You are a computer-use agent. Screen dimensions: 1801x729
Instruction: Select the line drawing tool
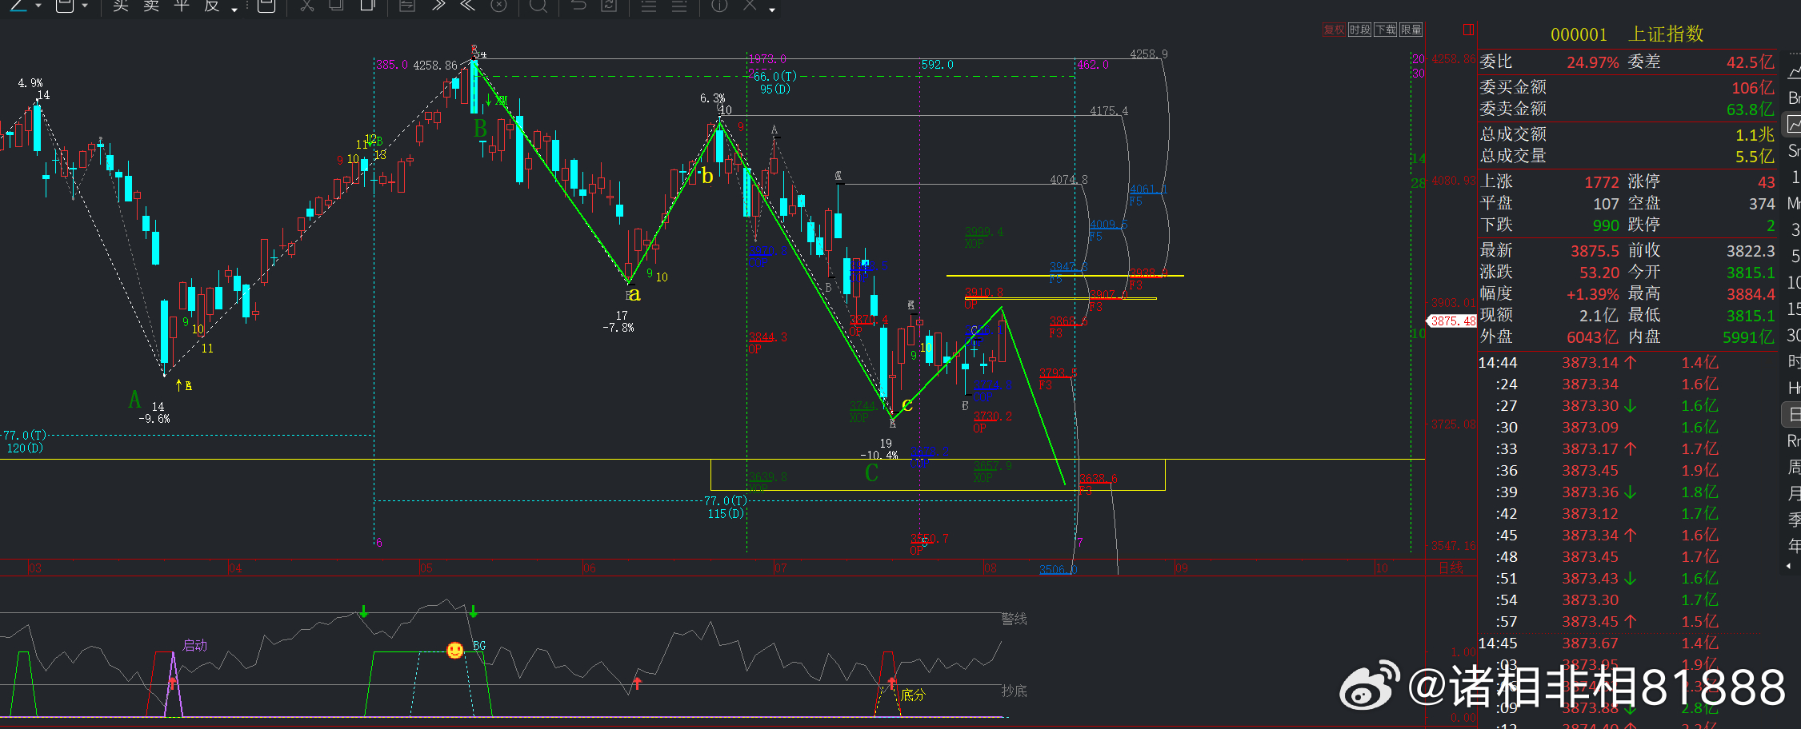[x=18, y=5]
